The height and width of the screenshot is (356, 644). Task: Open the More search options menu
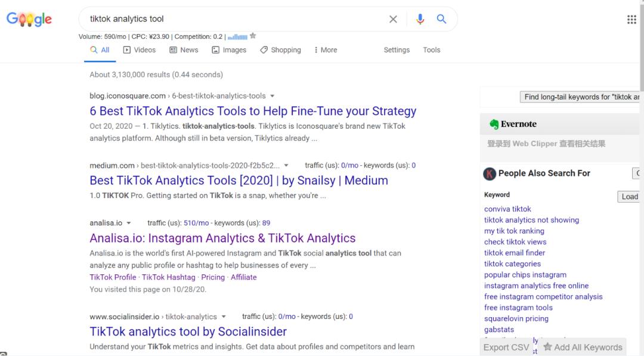tap(326, 50)
